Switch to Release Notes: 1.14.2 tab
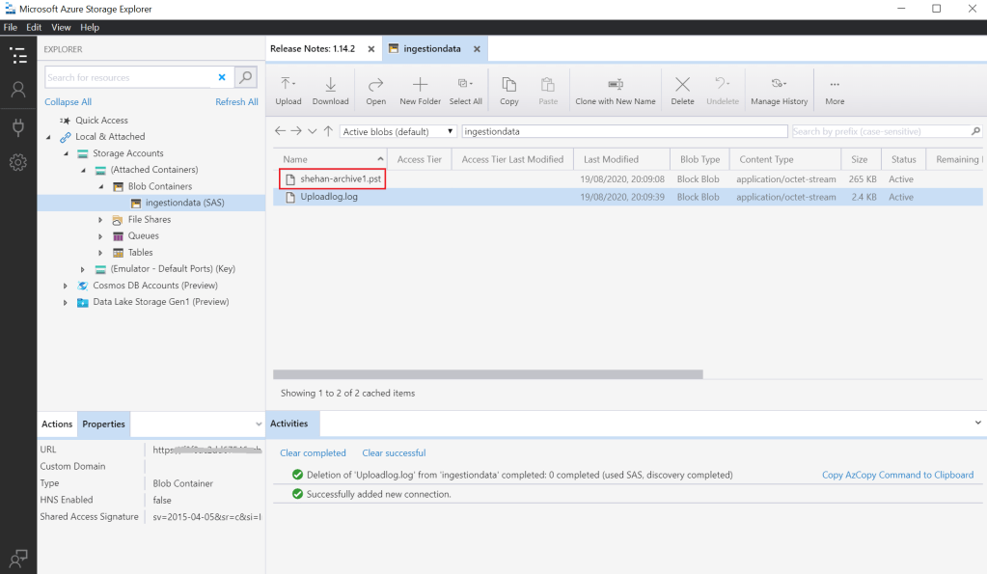This screenshot has width=987, height=574. [x=313, y=48]
